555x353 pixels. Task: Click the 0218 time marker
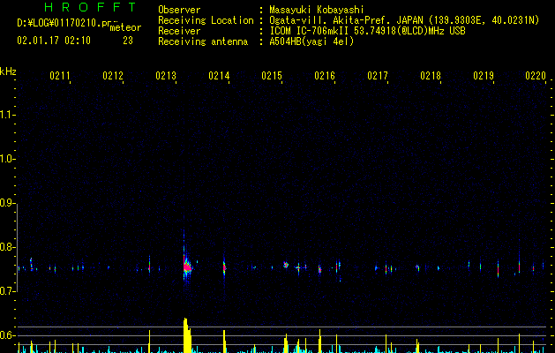pyautogui.click(x=431, y=76)
